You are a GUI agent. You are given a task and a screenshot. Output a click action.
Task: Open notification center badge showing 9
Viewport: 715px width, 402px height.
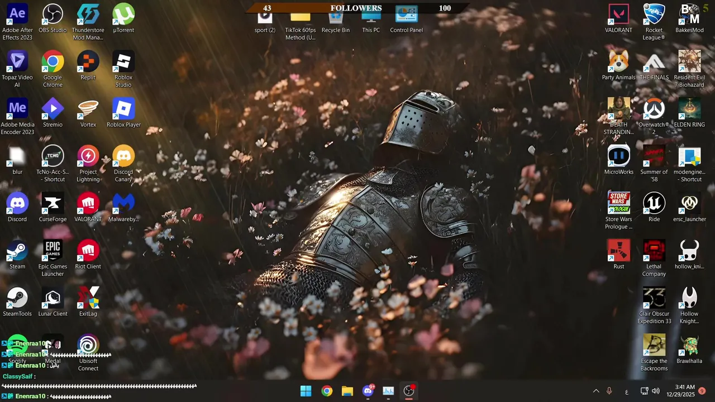point(702,391)
